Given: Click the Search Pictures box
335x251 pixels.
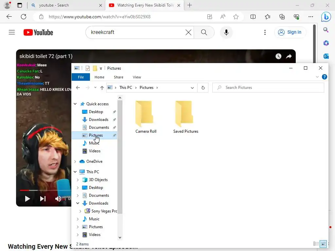Looking at the screenshot, I should (x=268, y=88).
